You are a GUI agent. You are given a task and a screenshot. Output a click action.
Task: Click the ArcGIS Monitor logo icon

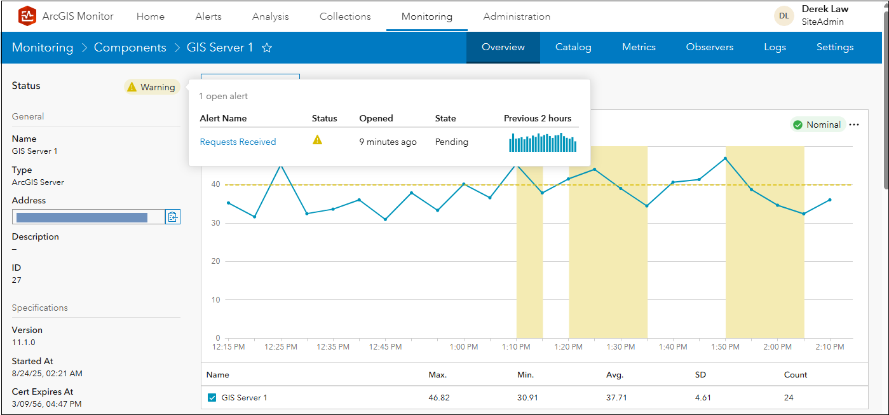tap(27, 16)
